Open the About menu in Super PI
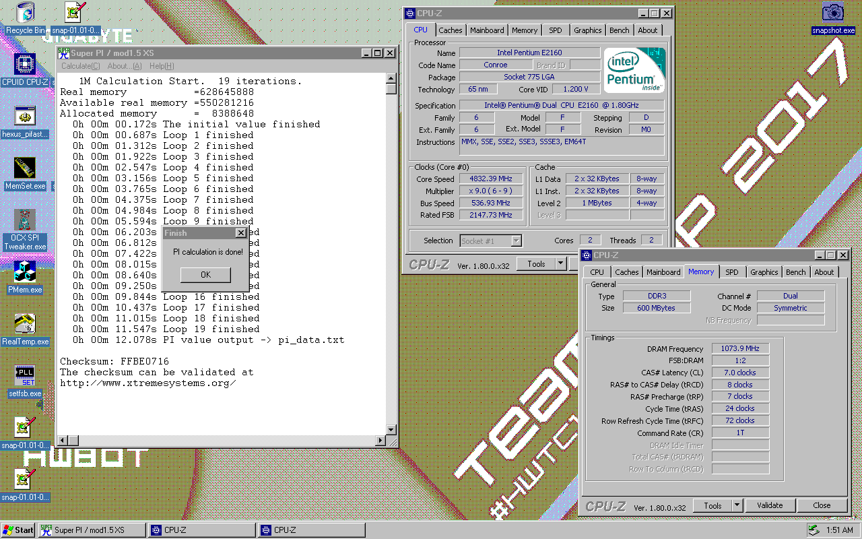This screenshot has width=862, height=539. [125, 66]
